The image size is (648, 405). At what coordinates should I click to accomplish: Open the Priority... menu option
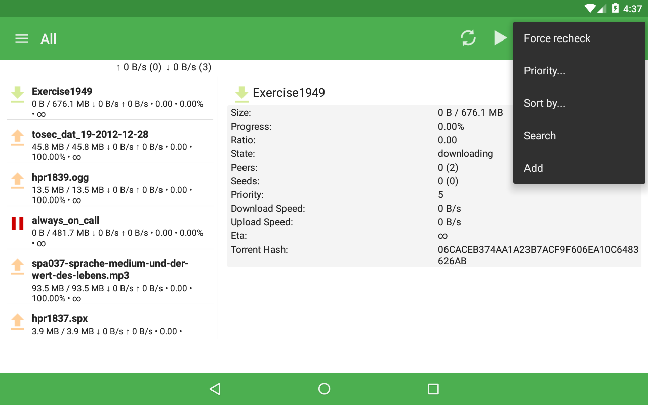(x=579, y=71)
